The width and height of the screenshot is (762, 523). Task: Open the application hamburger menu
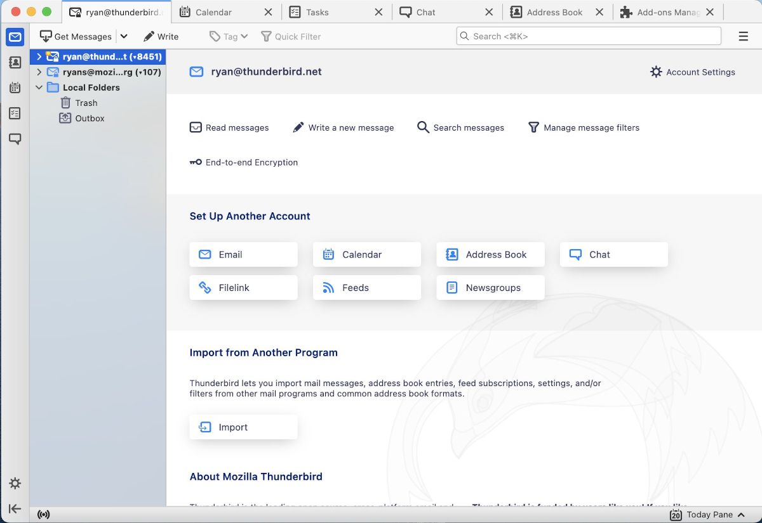pos(743,37)
